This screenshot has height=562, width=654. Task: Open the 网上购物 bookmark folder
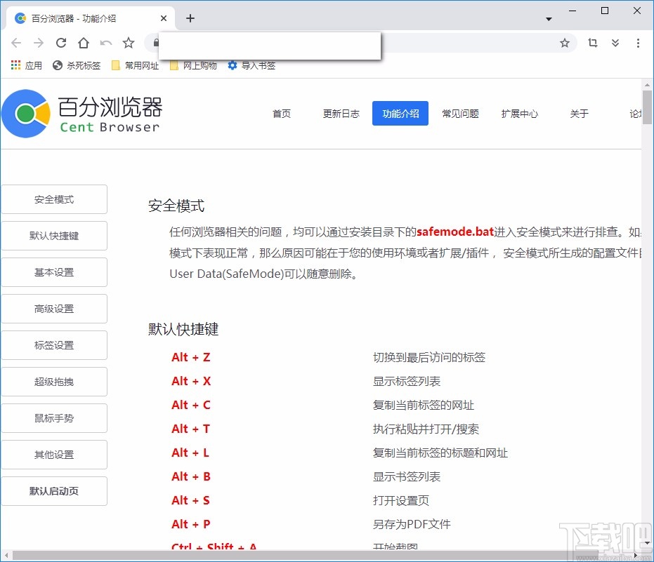(194, 65)
